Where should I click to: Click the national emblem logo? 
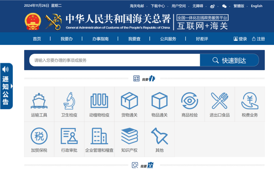coord(33,22)
